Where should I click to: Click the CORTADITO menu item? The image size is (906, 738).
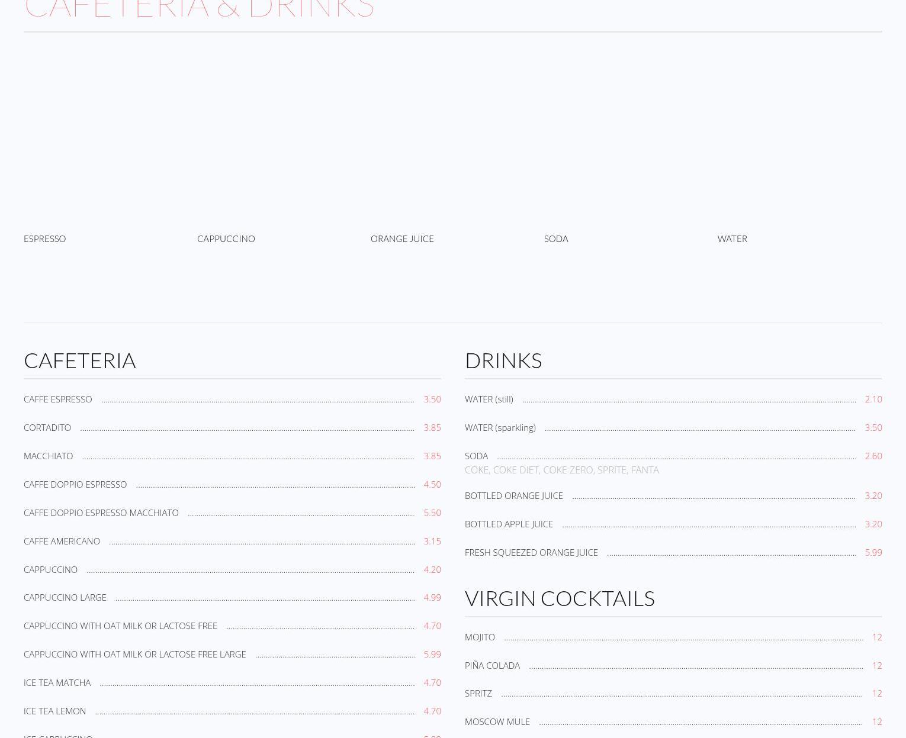(47, 427)
